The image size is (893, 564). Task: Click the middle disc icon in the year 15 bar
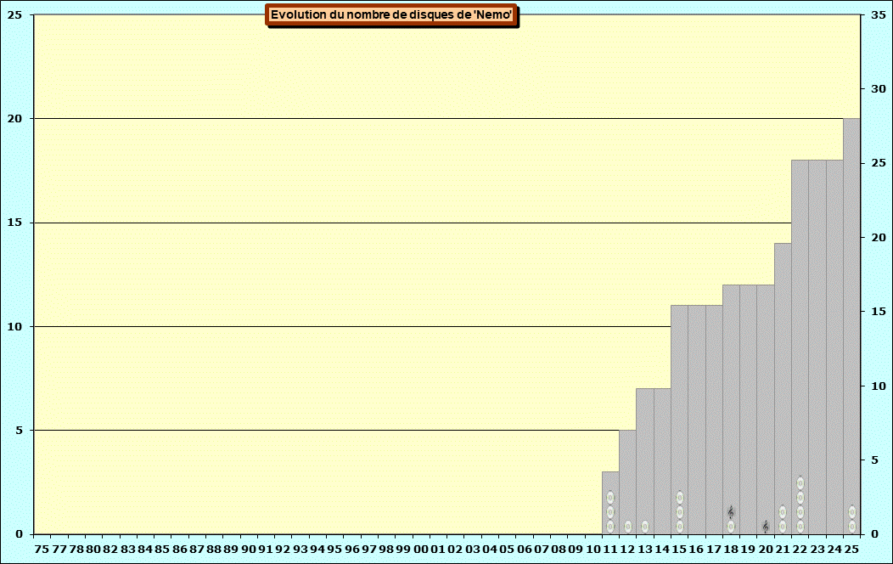pos(679,512)
